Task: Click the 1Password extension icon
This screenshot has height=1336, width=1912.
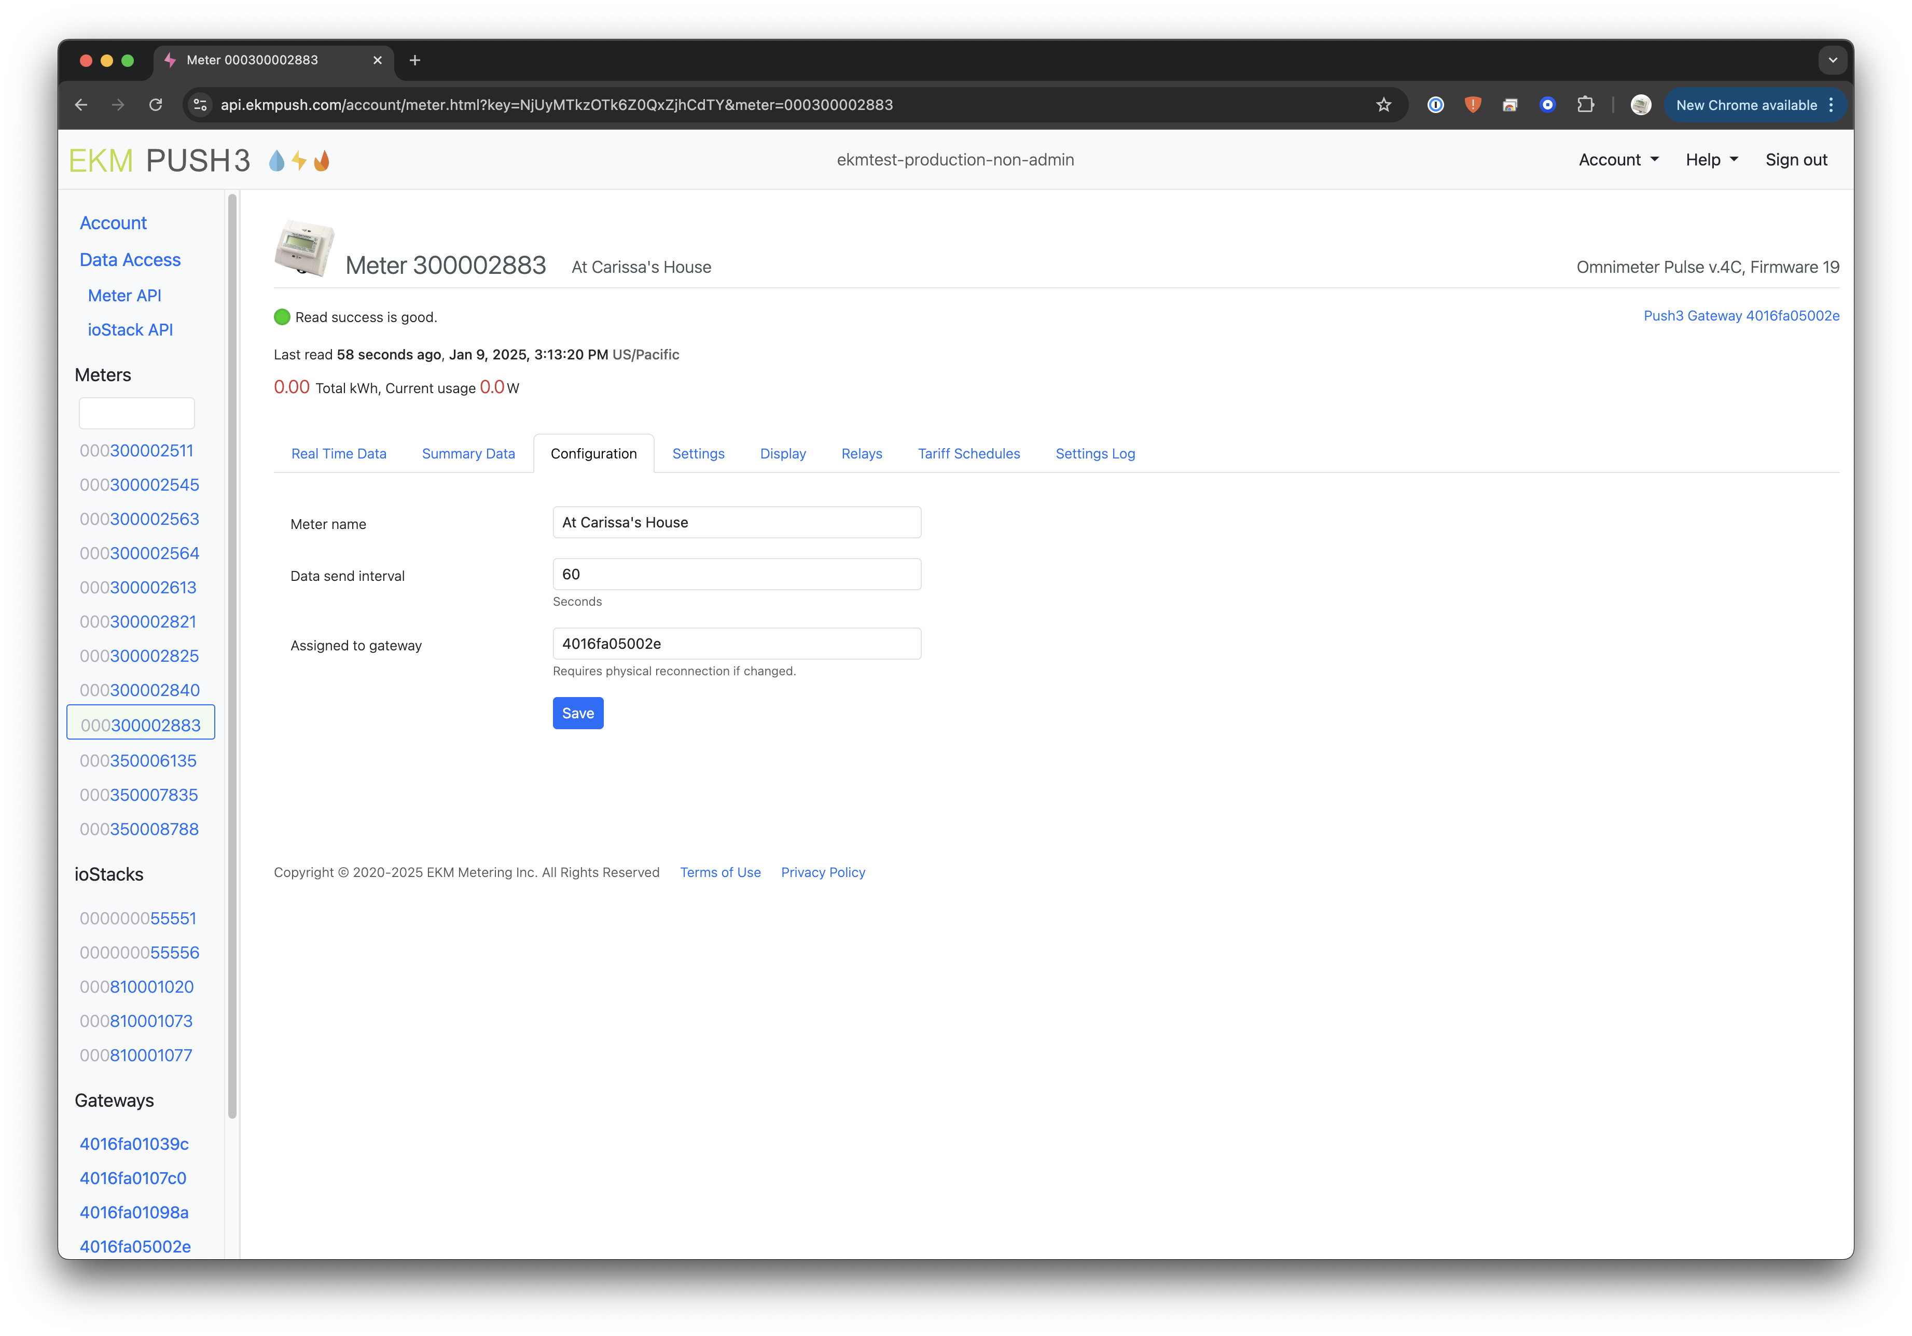Action: pos(1435,105)
